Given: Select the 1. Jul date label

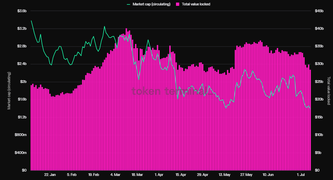Looking at the screenshot, I should click(301, 175).
